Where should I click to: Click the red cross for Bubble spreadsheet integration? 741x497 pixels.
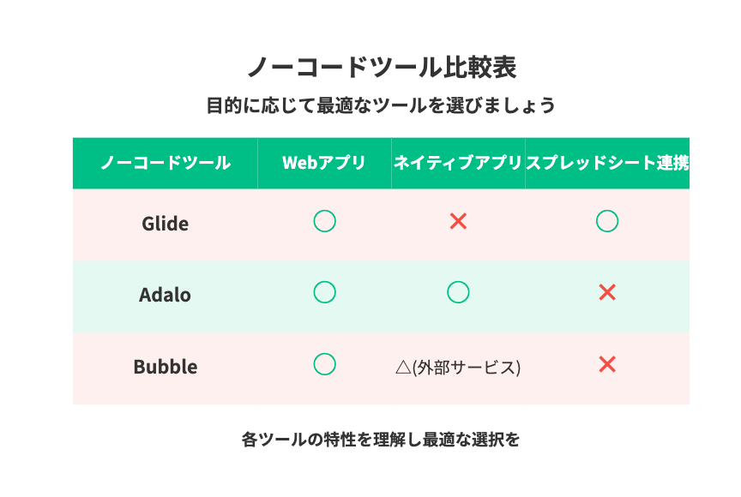click(x=607, y=364)
